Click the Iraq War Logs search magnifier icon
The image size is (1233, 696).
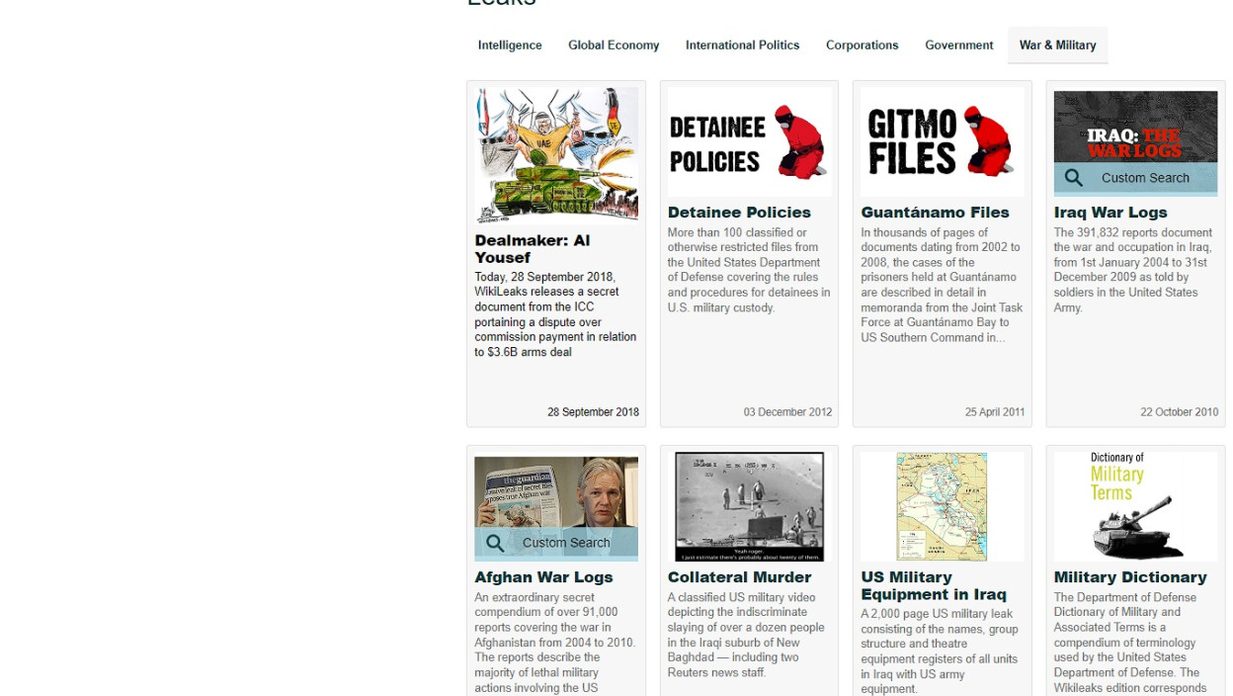pos(1074,178)
